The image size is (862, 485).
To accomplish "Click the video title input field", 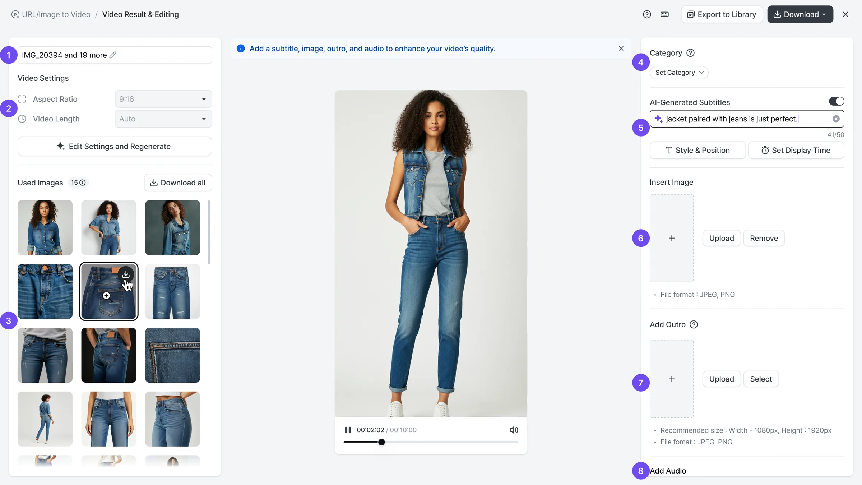I will pos(115,55).
